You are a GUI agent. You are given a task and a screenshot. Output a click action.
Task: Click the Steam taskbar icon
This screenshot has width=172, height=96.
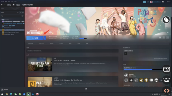point(28,94)
